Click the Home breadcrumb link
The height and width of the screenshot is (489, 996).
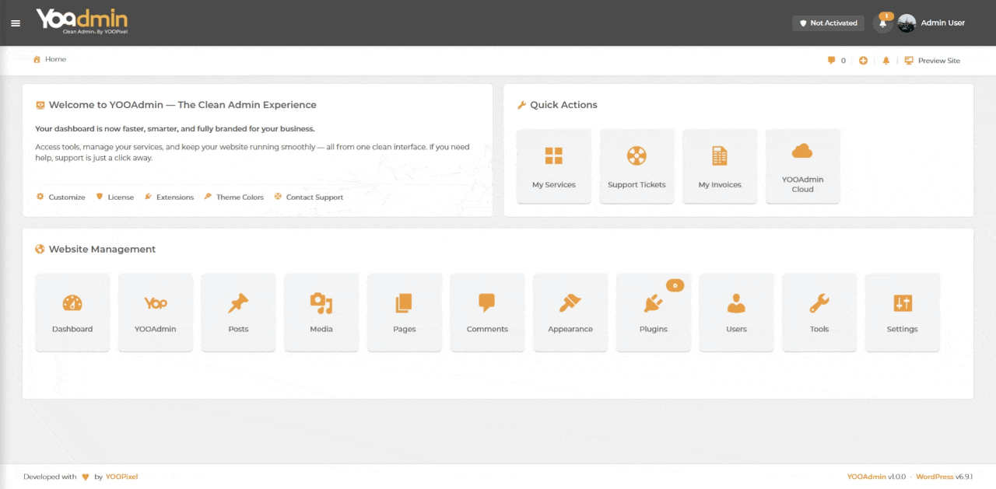[55, 59]
